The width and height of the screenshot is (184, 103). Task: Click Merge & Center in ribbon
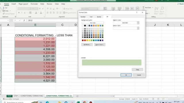coord(70,13)
